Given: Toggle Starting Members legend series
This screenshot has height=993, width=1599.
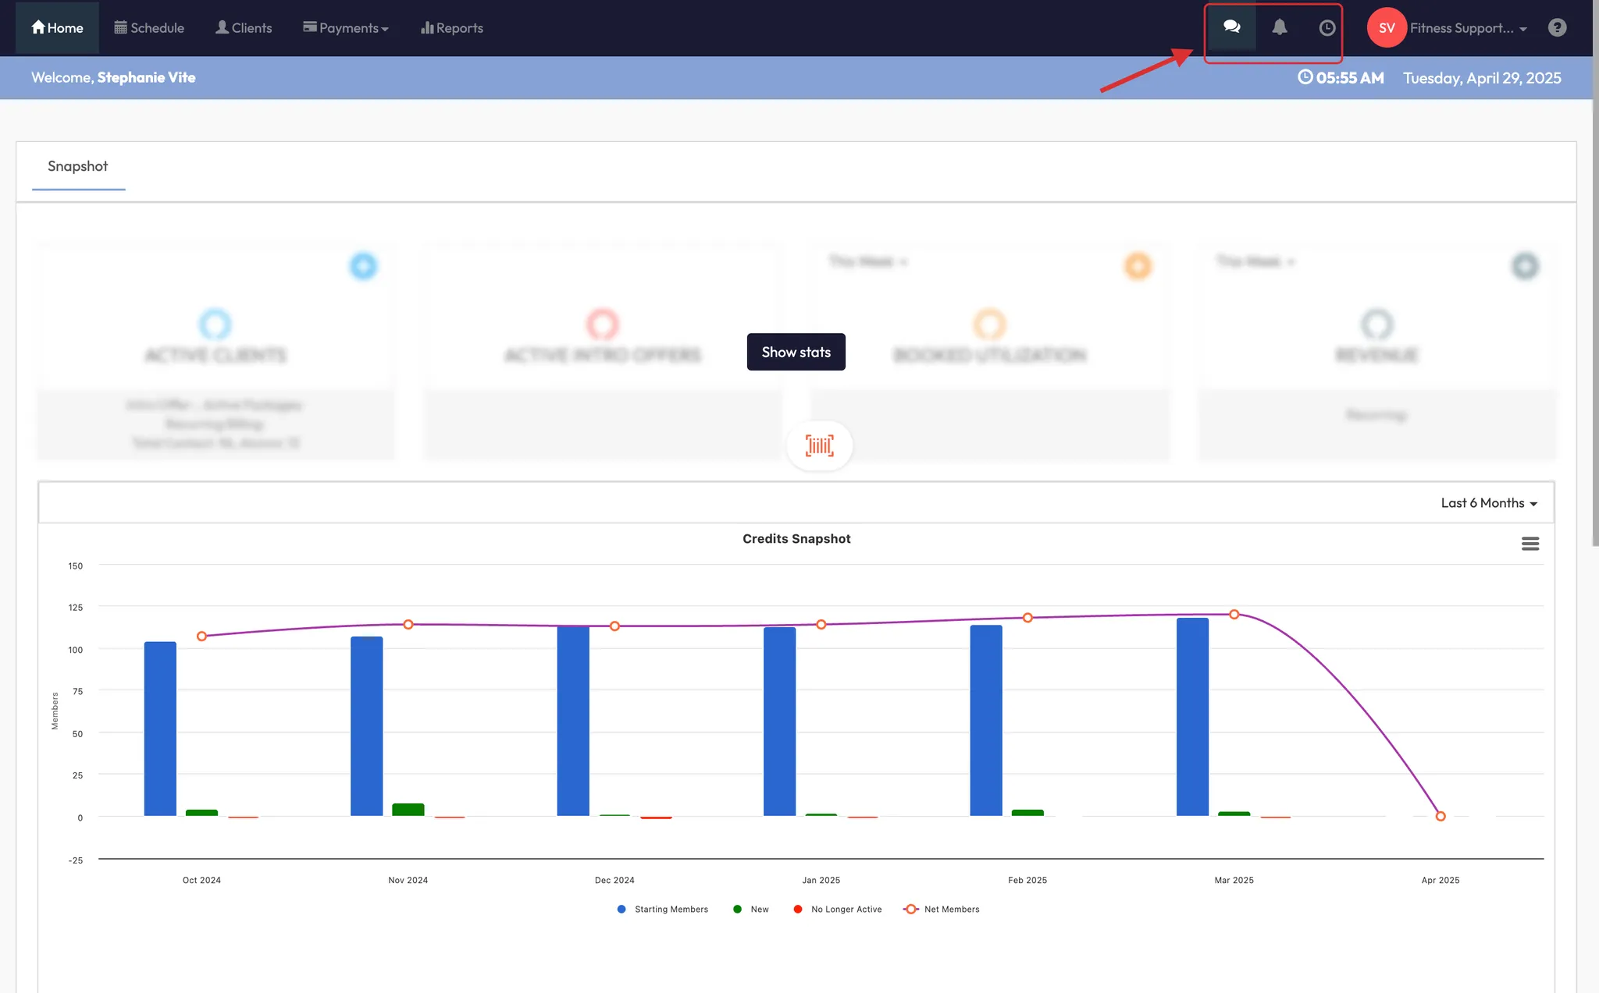Looking at the screenshot, I should [x=670, y=909].
